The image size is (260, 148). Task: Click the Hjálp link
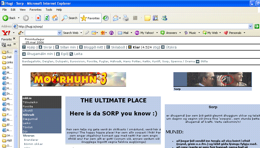click(31, 47)
